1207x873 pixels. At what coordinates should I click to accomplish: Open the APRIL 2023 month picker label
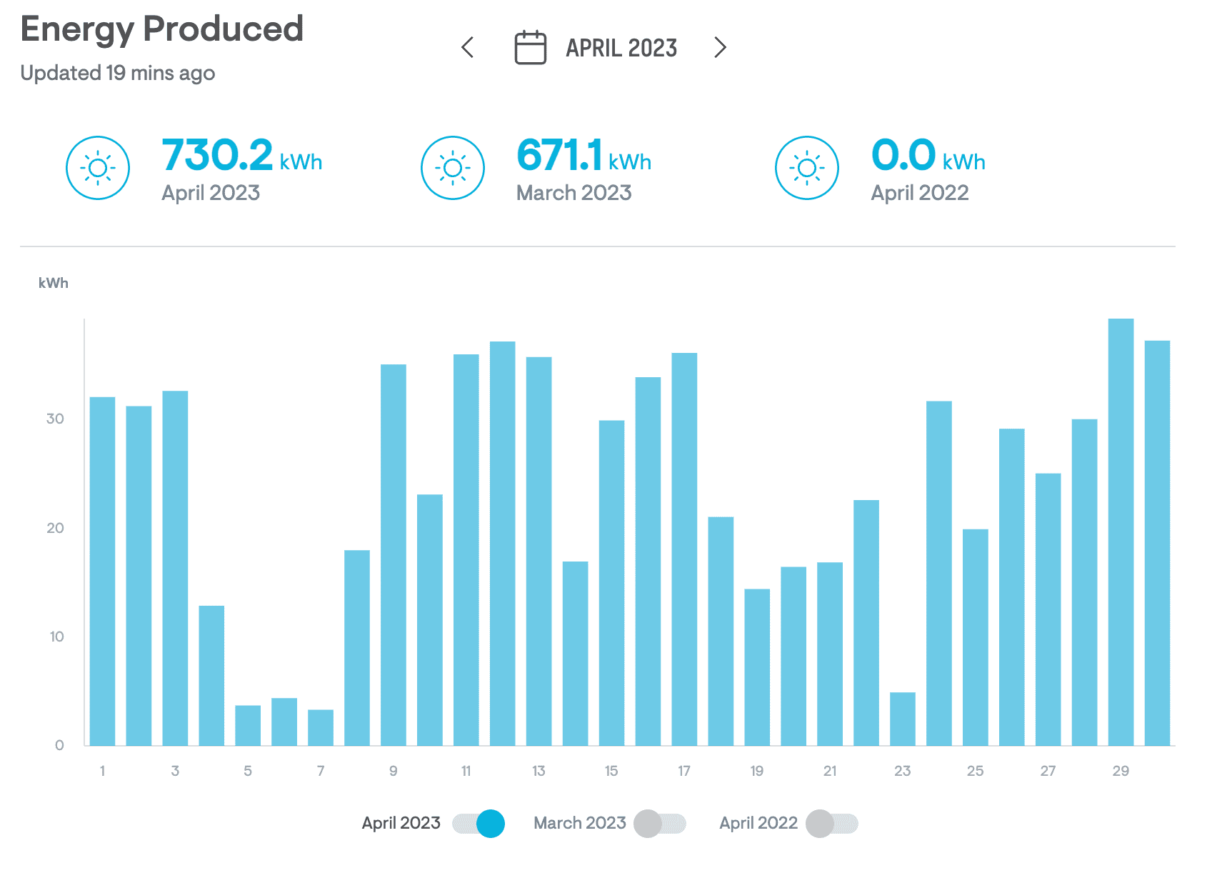[621, 48]
